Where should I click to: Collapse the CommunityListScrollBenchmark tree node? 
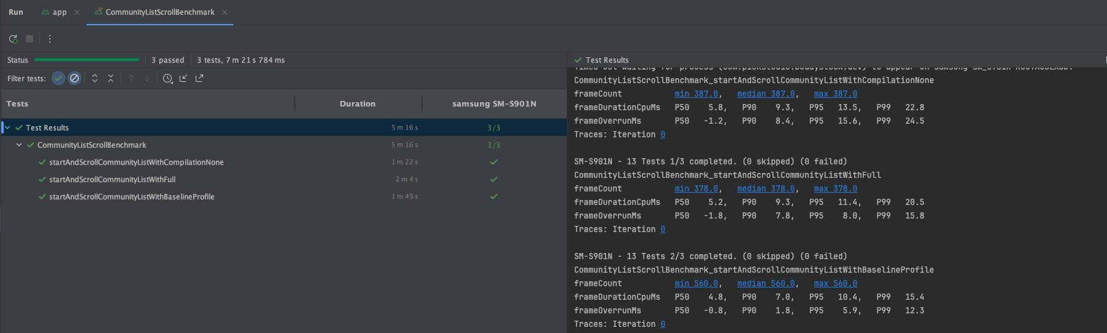19,145
